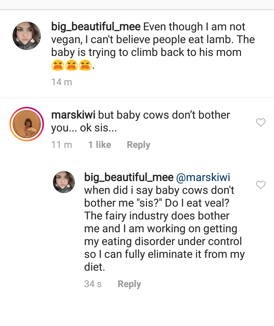Tap the big_beautiful_mee username in the top comment
The width and height of the screenshot is (274, 326).
(x=96, y=27)
